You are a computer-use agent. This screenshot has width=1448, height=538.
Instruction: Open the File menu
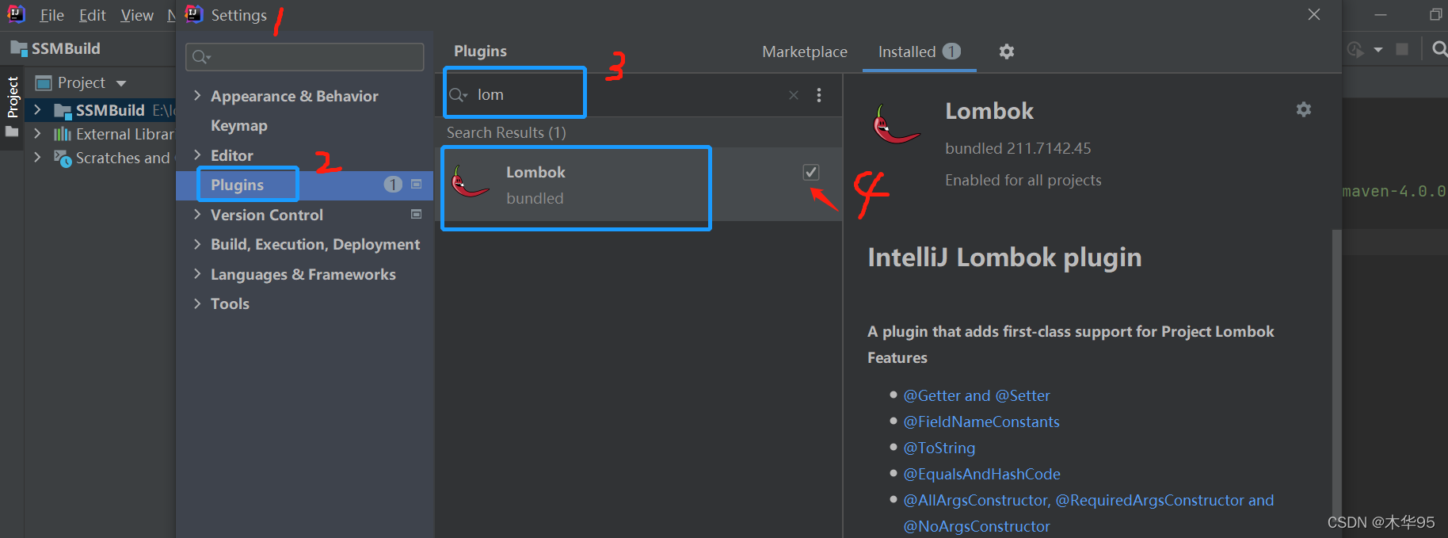pos(52,15)
